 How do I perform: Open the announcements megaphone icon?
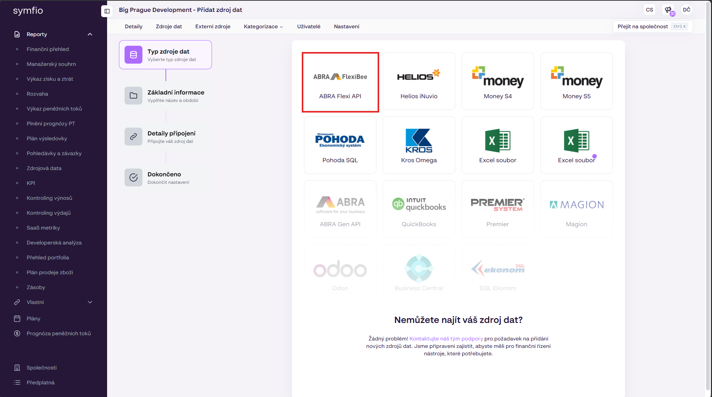pos(668,10)
